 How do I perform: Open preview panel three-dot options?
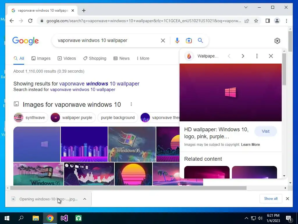coord(257,56)
